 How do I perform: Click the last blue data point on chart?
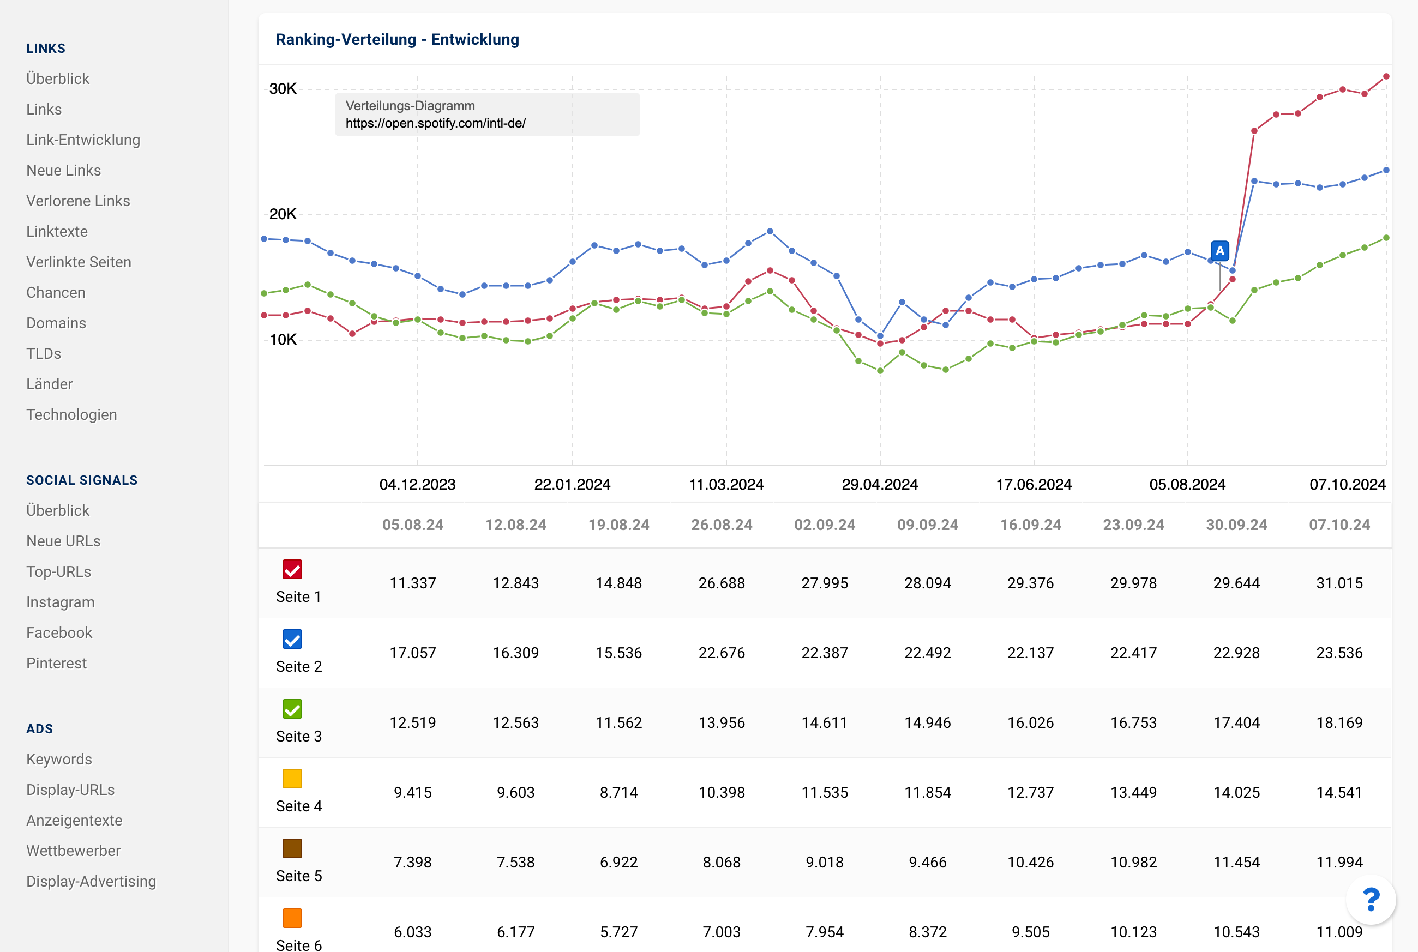coord(1386,170)
